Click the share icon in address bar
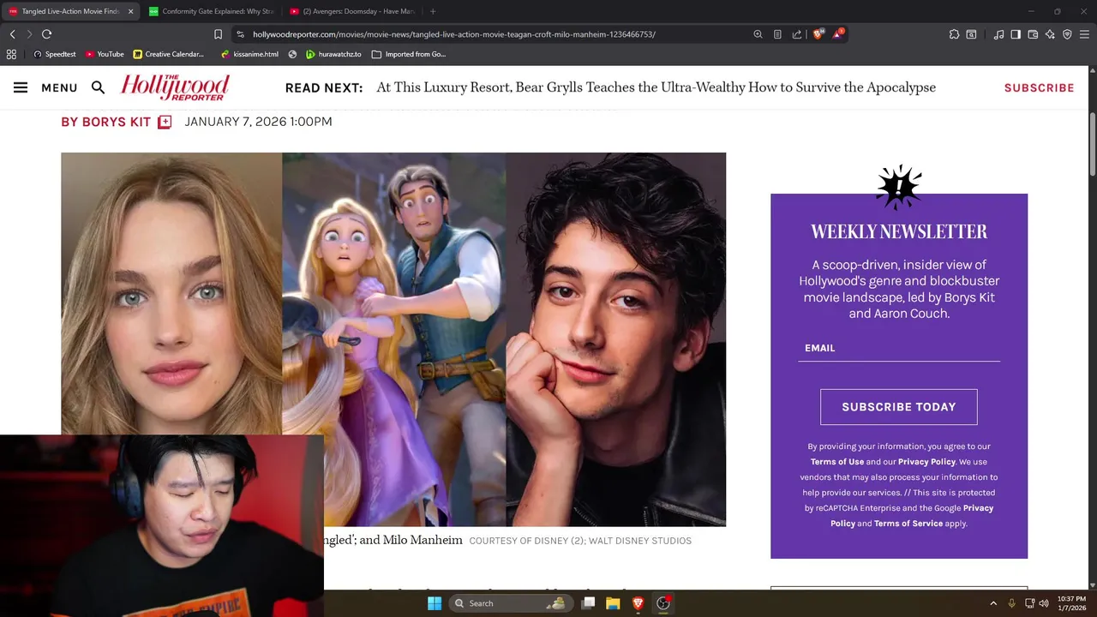The image size is (1097, 617). pos(797,34)
